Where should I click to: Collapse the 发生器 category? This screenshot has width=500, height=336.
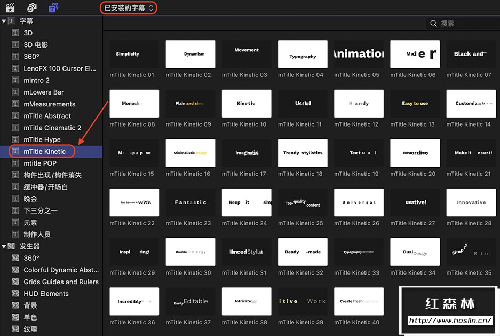point(4,246)
